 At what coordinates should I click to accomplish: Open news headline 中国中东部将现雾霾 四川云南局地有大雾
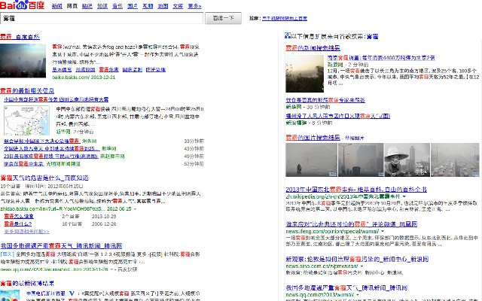pos(56,99)
